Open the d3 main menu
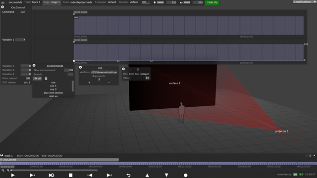This screenshot has width=317, height=178. (x=3, y=2)
